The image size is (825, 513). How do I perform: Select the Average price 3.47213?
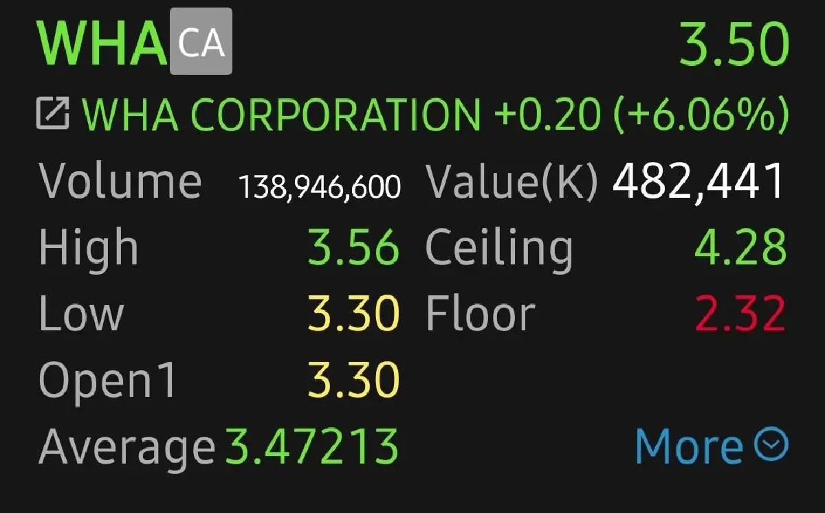pos(312,446)
